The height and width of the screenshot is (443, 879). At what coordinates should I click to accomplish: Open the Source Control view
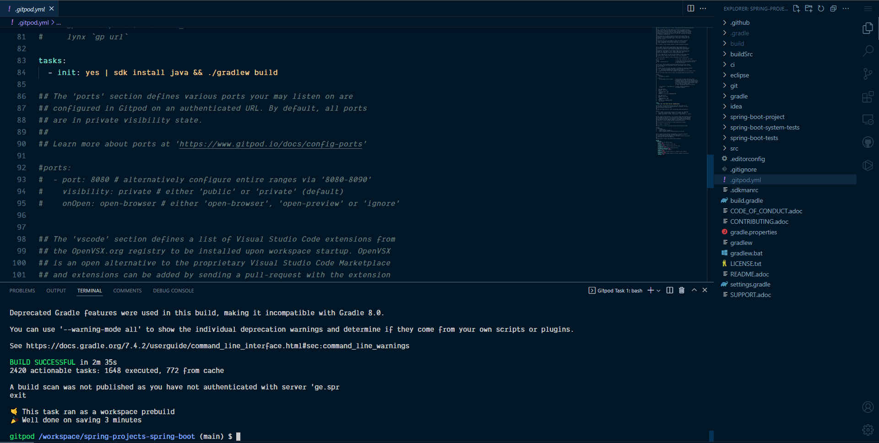(x=868, y=74)
